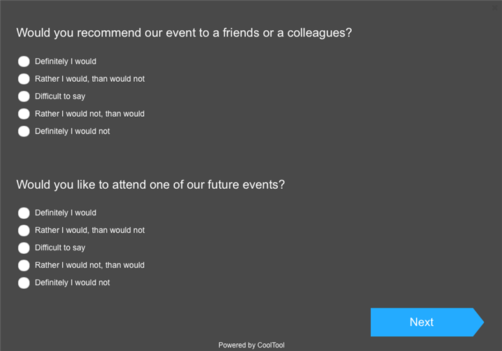Pick 'Difficult to say' for the recommend question
Viewport: 502px width, 351px height.
(x=24, y=96)
